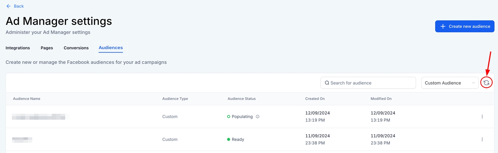This screenshot has width=498, height=153.
Task: Click the Back link text
Action: pyautogui.click(x=19, y=6)
